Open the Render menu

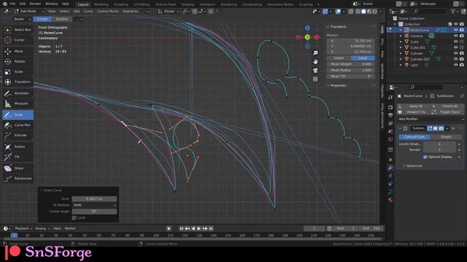coord(36,4)
